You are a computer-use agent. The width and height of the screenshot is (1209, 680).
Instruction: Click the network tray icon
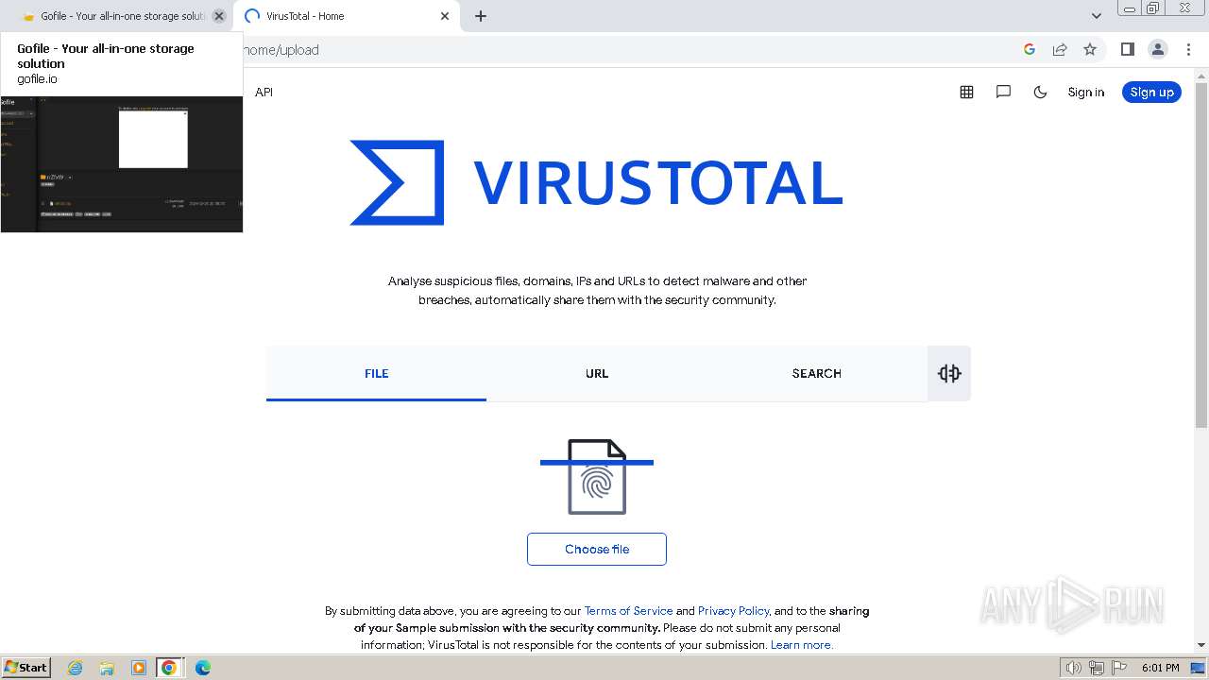(1097, 668)
